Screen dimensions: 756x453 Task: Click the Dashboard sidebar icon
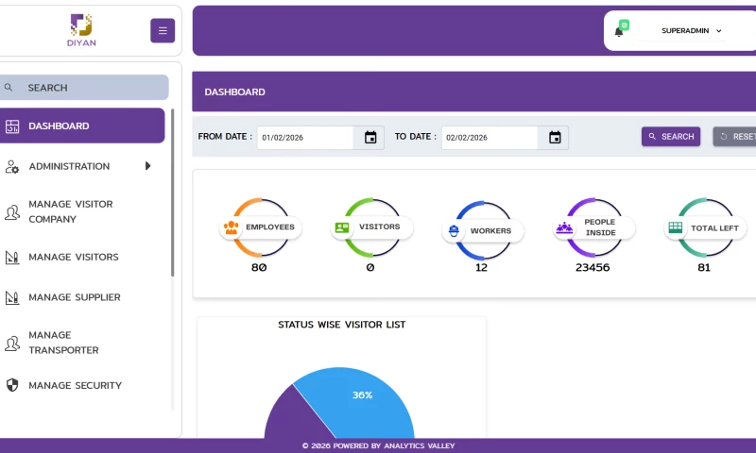point(12,126)
